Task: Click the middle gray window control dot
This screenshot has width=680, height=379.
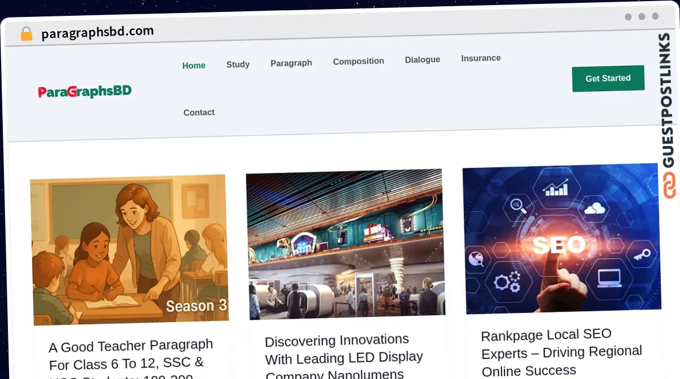Action: pos(641,17)
